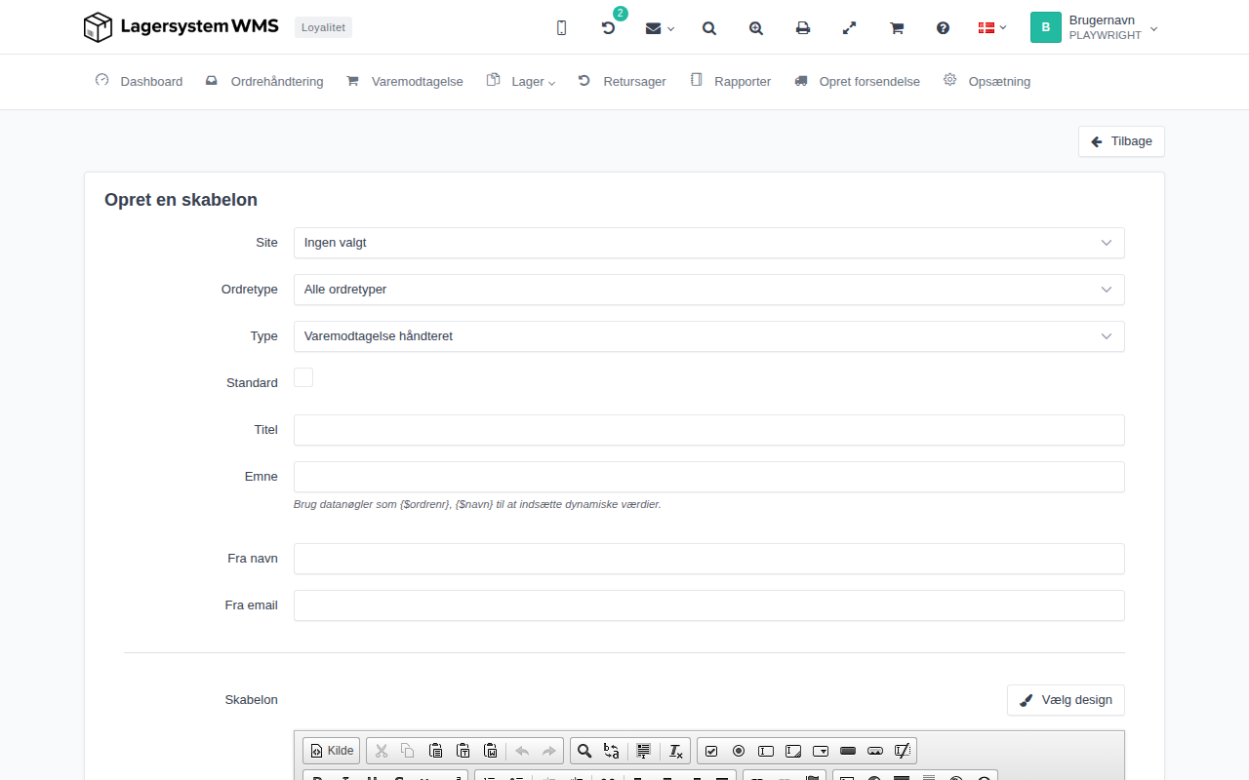The height and width of the screenshot is (780, 1249).
Task: Insert a checkbox element via editor toolbar
Action: tap(711, 751)
